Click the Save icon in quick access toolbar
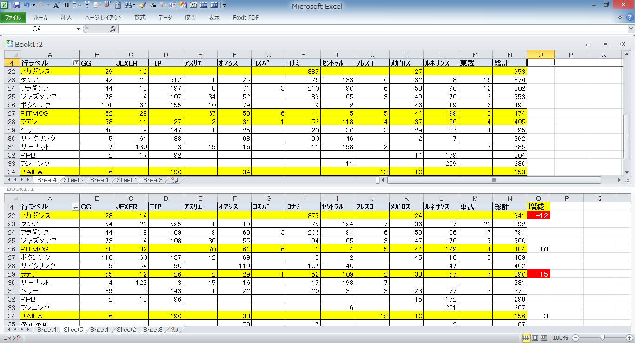The height and width of the screenshot is (343, 635). pos(17,6)
